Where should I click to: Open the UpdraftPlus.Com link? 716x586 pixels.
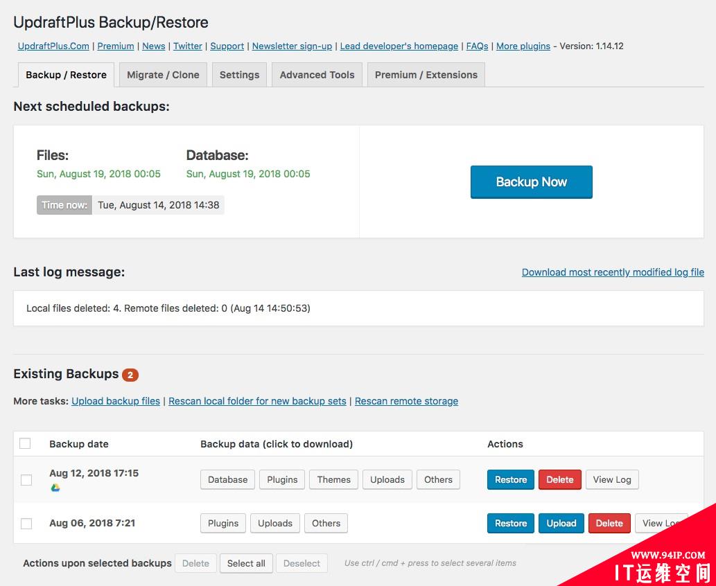click(53, 46)
